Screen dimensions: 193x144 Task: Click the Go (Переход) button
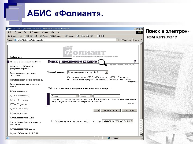click(x=125, y=40)
